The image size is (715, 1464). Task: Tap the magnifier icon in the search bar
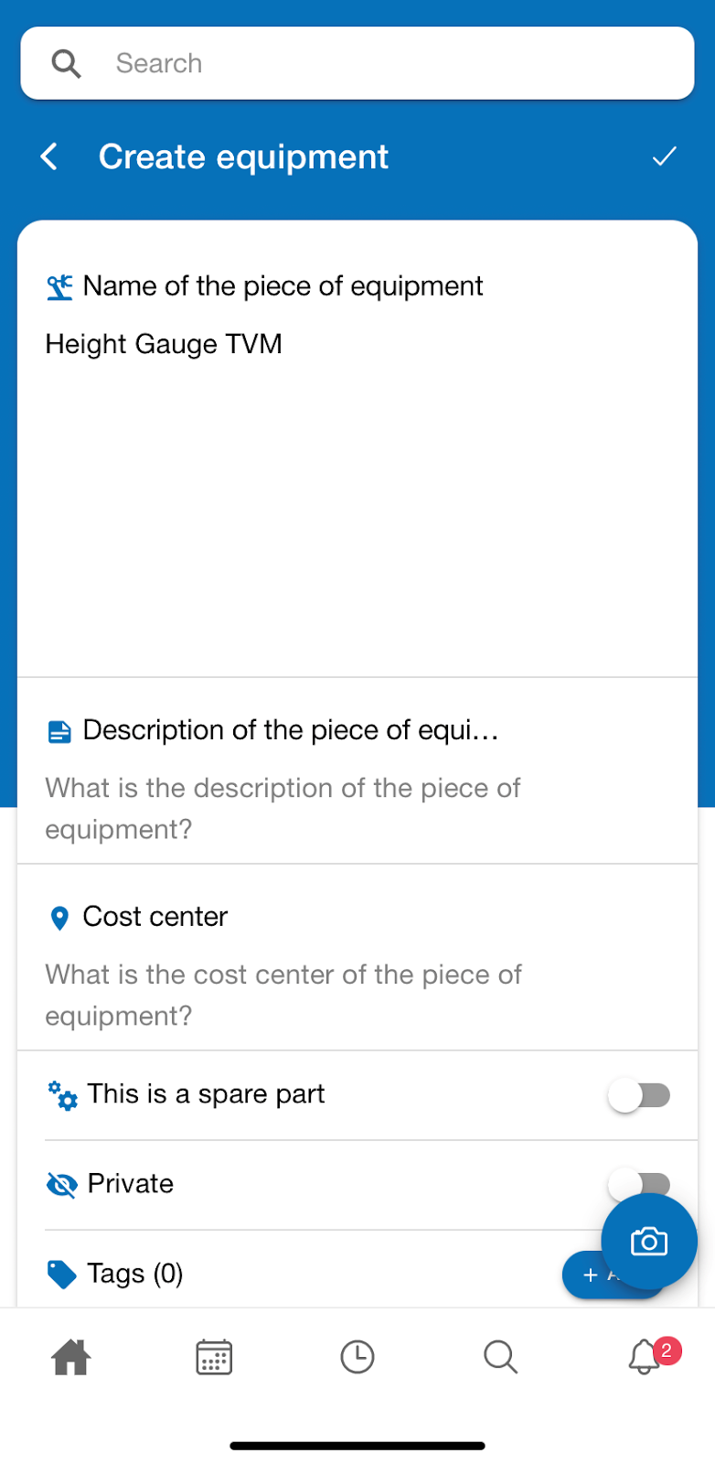(x=65, y=62)
